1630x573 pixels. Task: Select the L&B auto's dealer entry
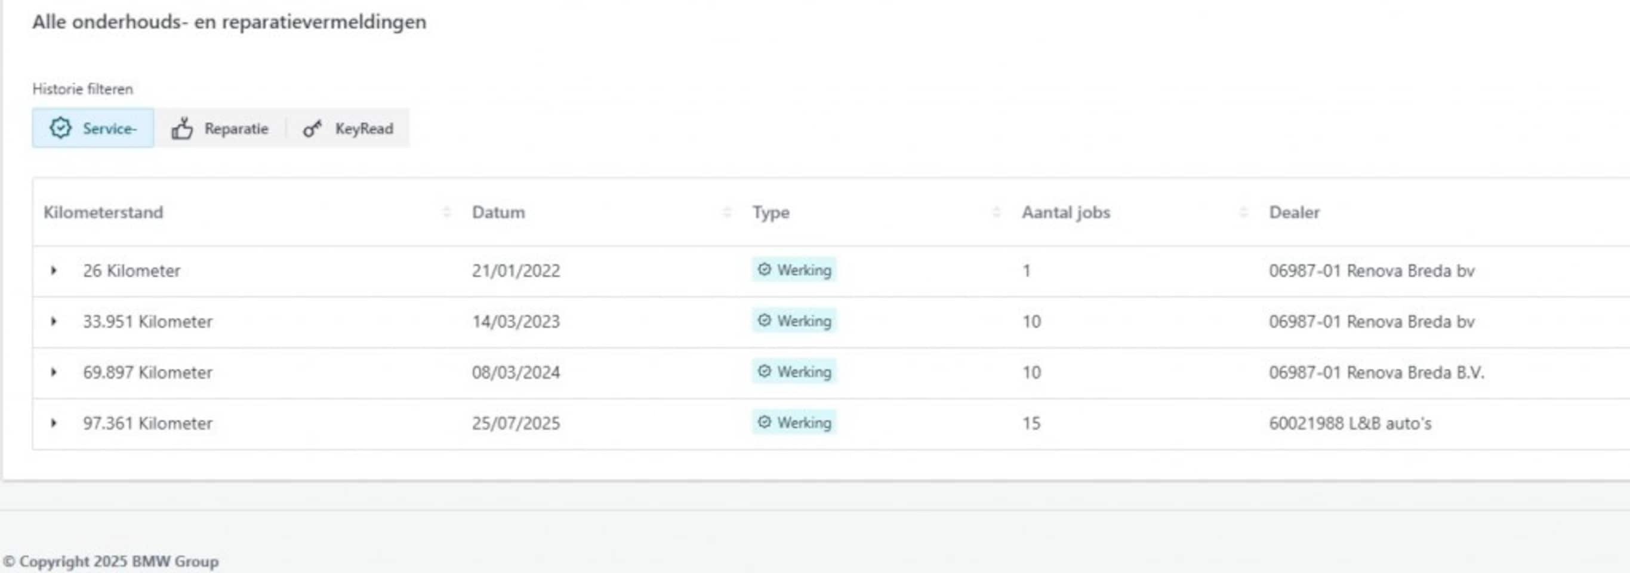[1349, 423]
